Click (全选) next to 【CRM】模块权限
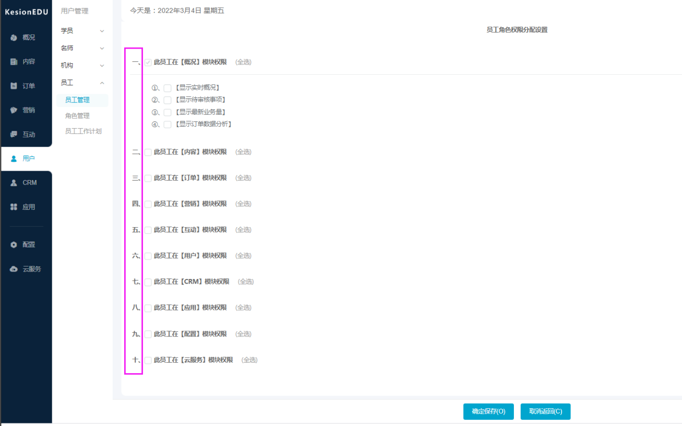 (246, 282)
